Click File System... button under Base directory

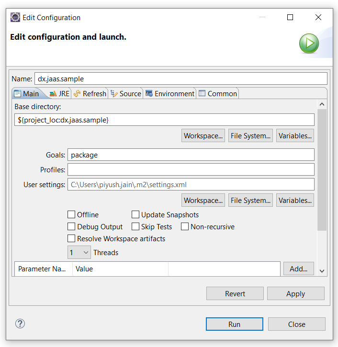coord(250,135)
